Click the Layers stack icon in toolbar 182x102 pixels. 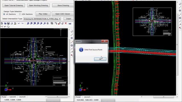(x=52, y=24)
